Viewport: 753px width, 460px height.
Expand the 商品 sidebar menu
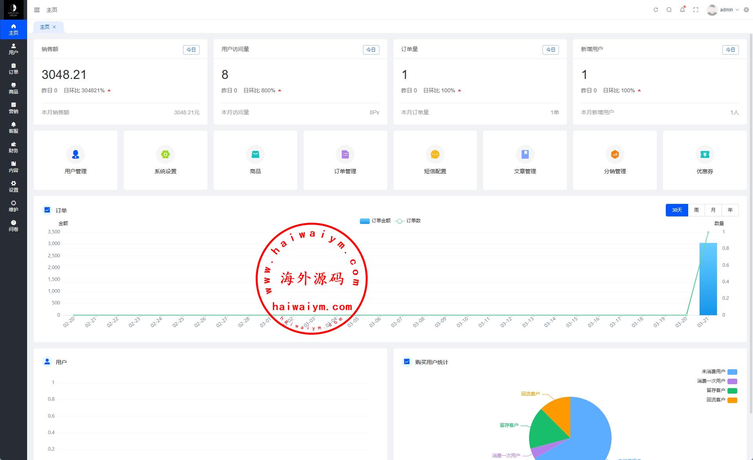[x=13, y=88]
